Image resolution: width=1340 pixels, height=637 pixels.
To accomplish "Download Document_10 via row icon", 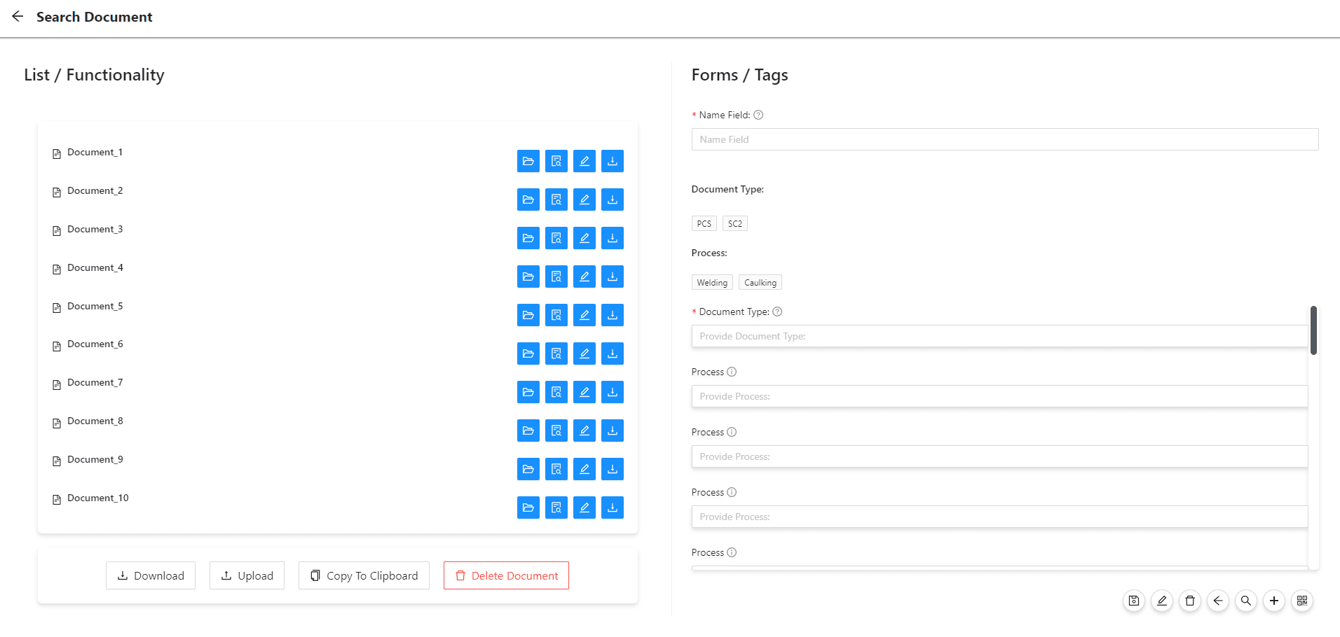I will click(x=613, y=507).
